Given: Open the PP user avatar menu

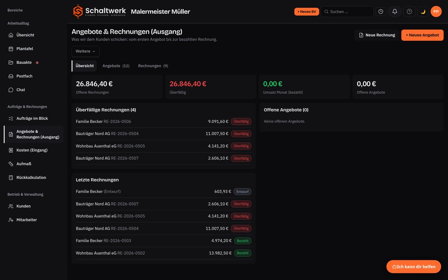Looking at the screenshot, I should (x=436, y=12).
